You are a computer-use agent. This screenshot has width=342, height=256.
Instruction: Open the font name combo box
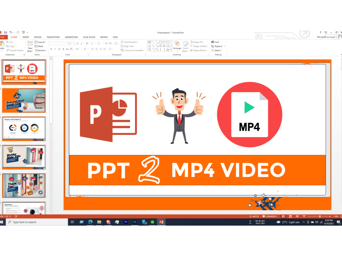click(x=59, y=44)
